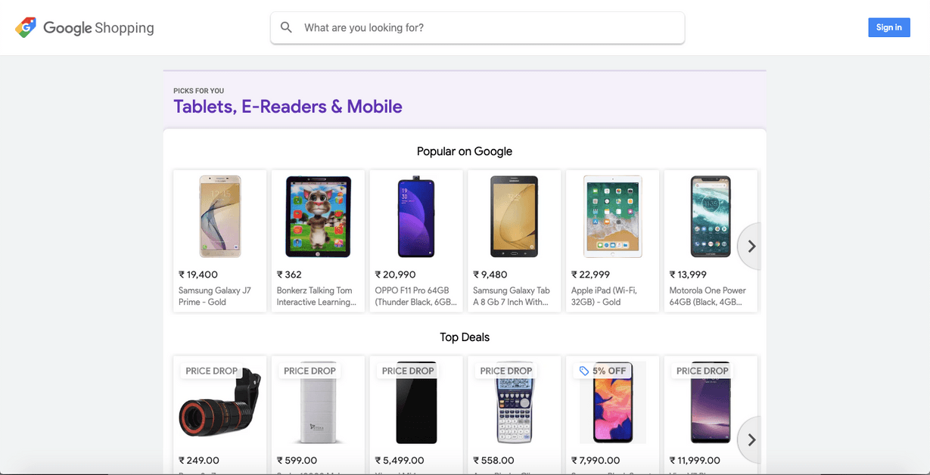This screenshot has width=930, height=475.
Task: Click the Apple iPad product image
Action: point(612,216)
